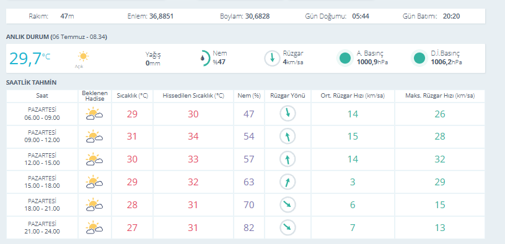Click the Gün Doğumu time 05:44
505x244 pixels.
pyautogui.click(x=361, y=16)
